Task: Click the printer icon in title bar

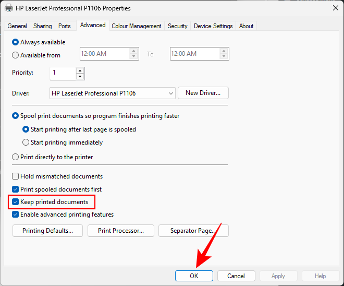Action: tap(9, 8)
